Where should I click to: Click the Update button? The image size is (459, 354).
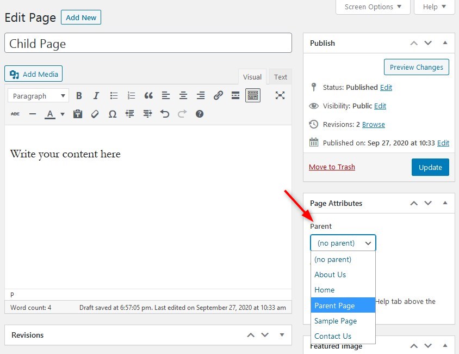click(430, 167)
